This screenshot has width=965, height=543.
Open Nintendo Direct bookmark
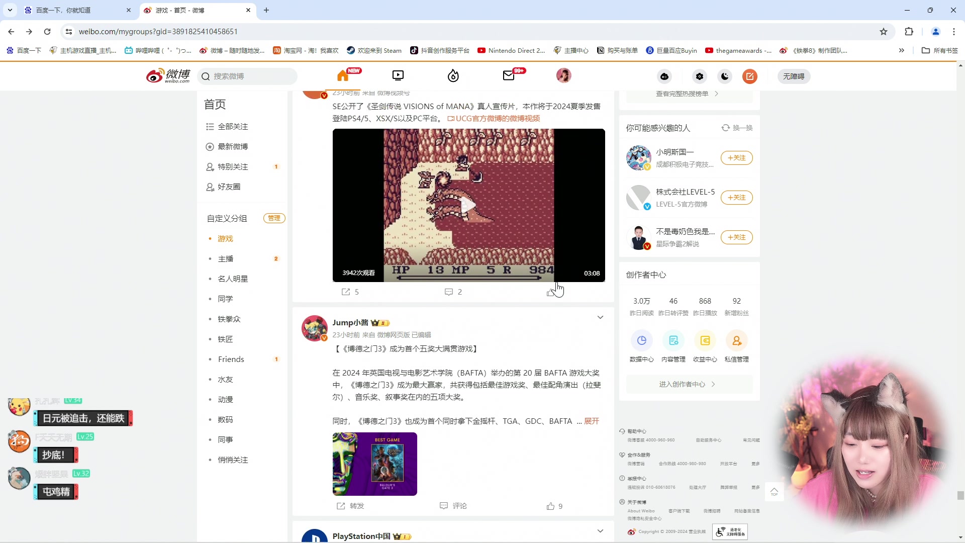point(511,50)
